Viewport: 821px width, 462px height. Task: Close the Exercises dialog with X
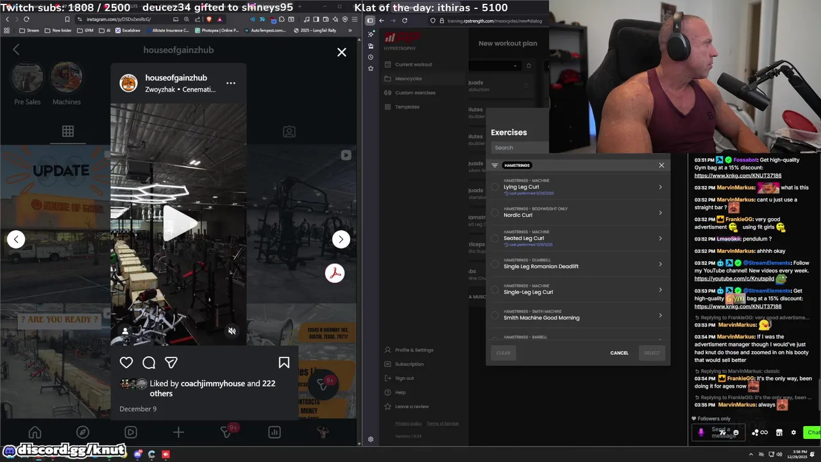661,165
